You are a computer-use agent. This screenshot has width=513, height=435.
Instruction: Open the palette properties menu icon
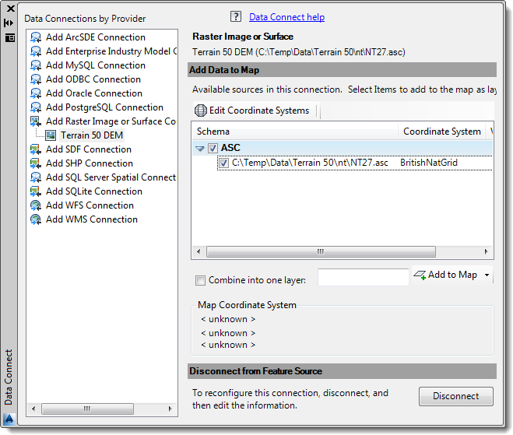pos(10,37)
